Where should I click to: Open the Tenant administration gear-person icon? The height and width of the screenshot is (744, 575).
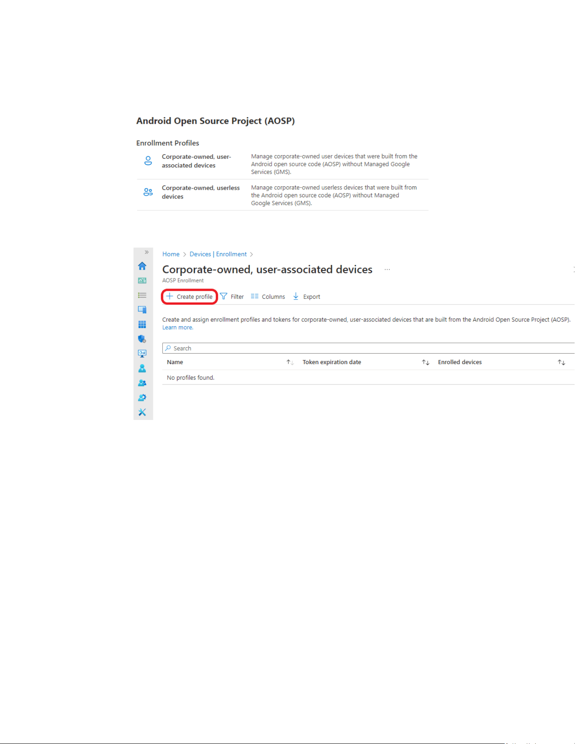(x=142, y=398)
